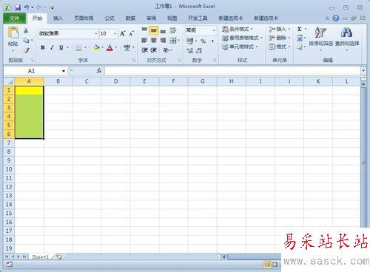Click the Cut scissors icon
Viewport: 370px width, 272px height.
[x=26, y=30]
